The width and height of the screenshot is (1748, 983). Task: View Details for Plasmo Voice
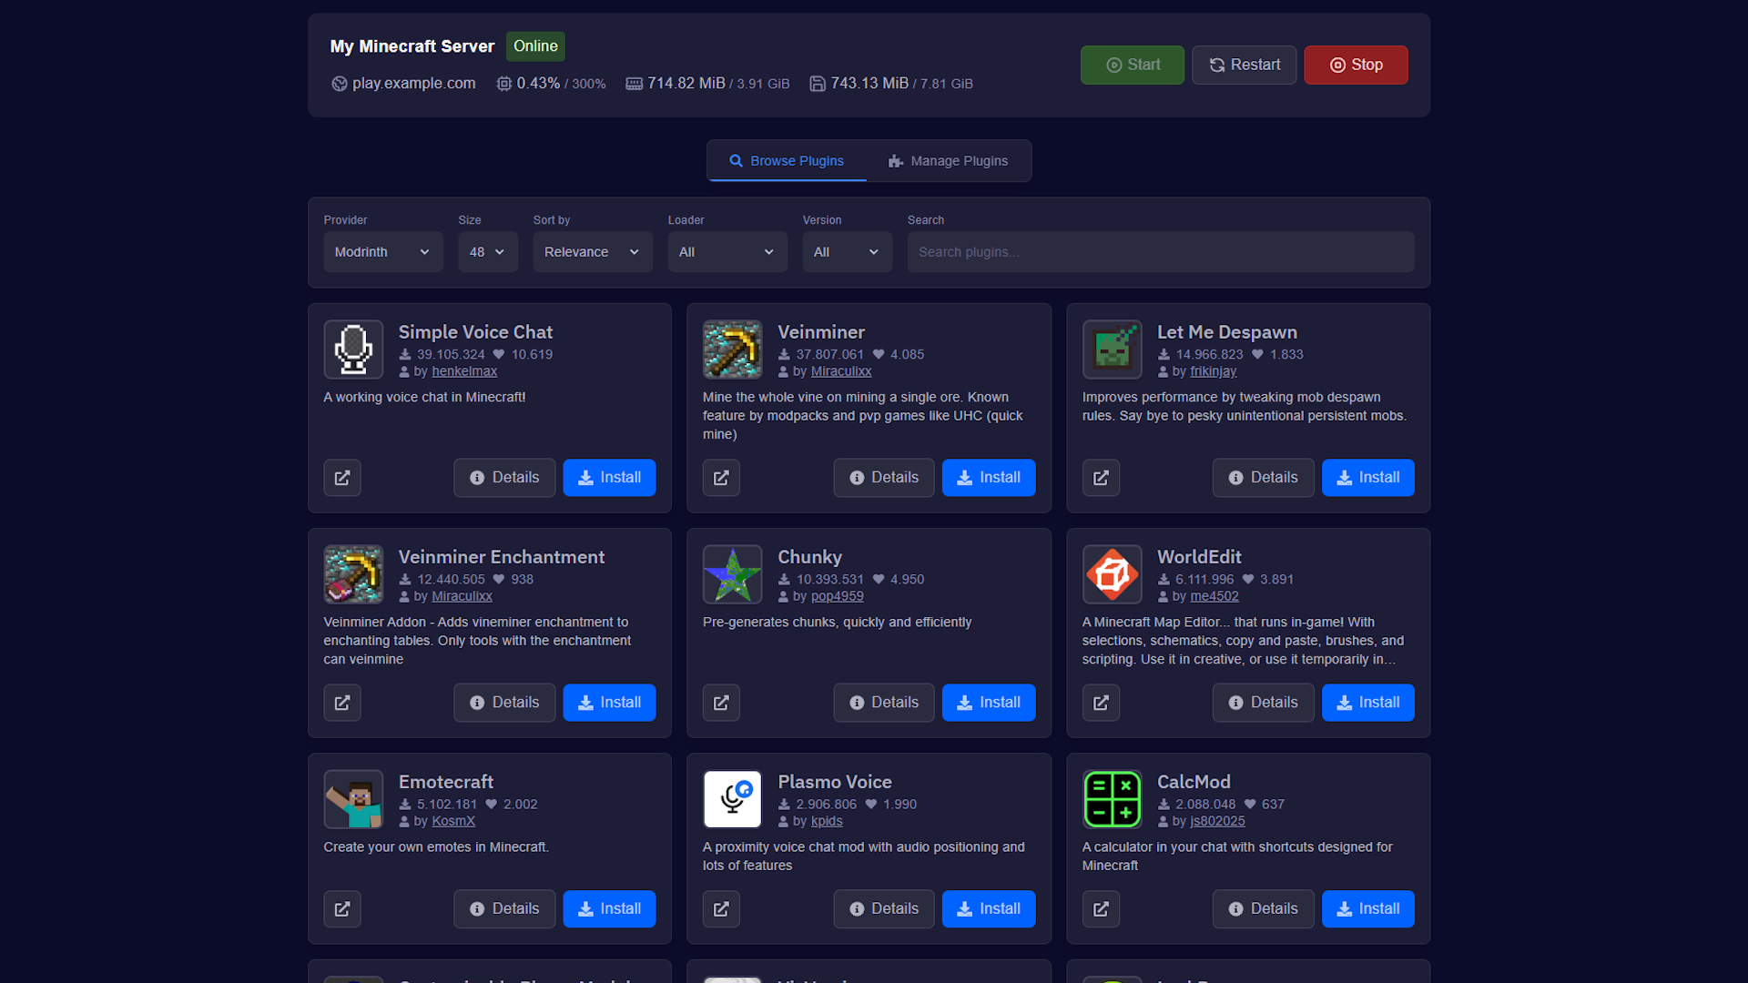coord(884,909)
